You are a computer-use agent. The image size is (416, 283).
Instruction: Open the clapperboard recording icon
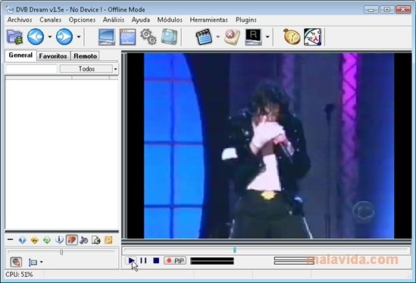point(204,36)
